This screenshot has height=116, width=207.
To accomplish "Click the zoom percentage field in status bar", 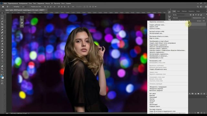I will [x=7, y=113].
